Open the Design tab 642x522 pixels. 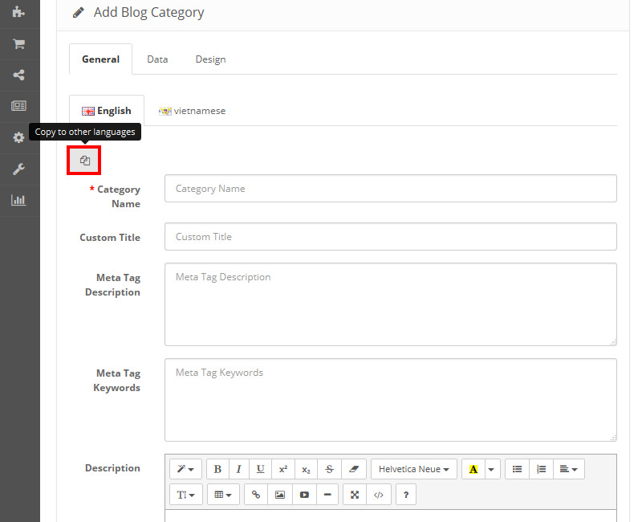pyautogui.click(x=210, y=59)
